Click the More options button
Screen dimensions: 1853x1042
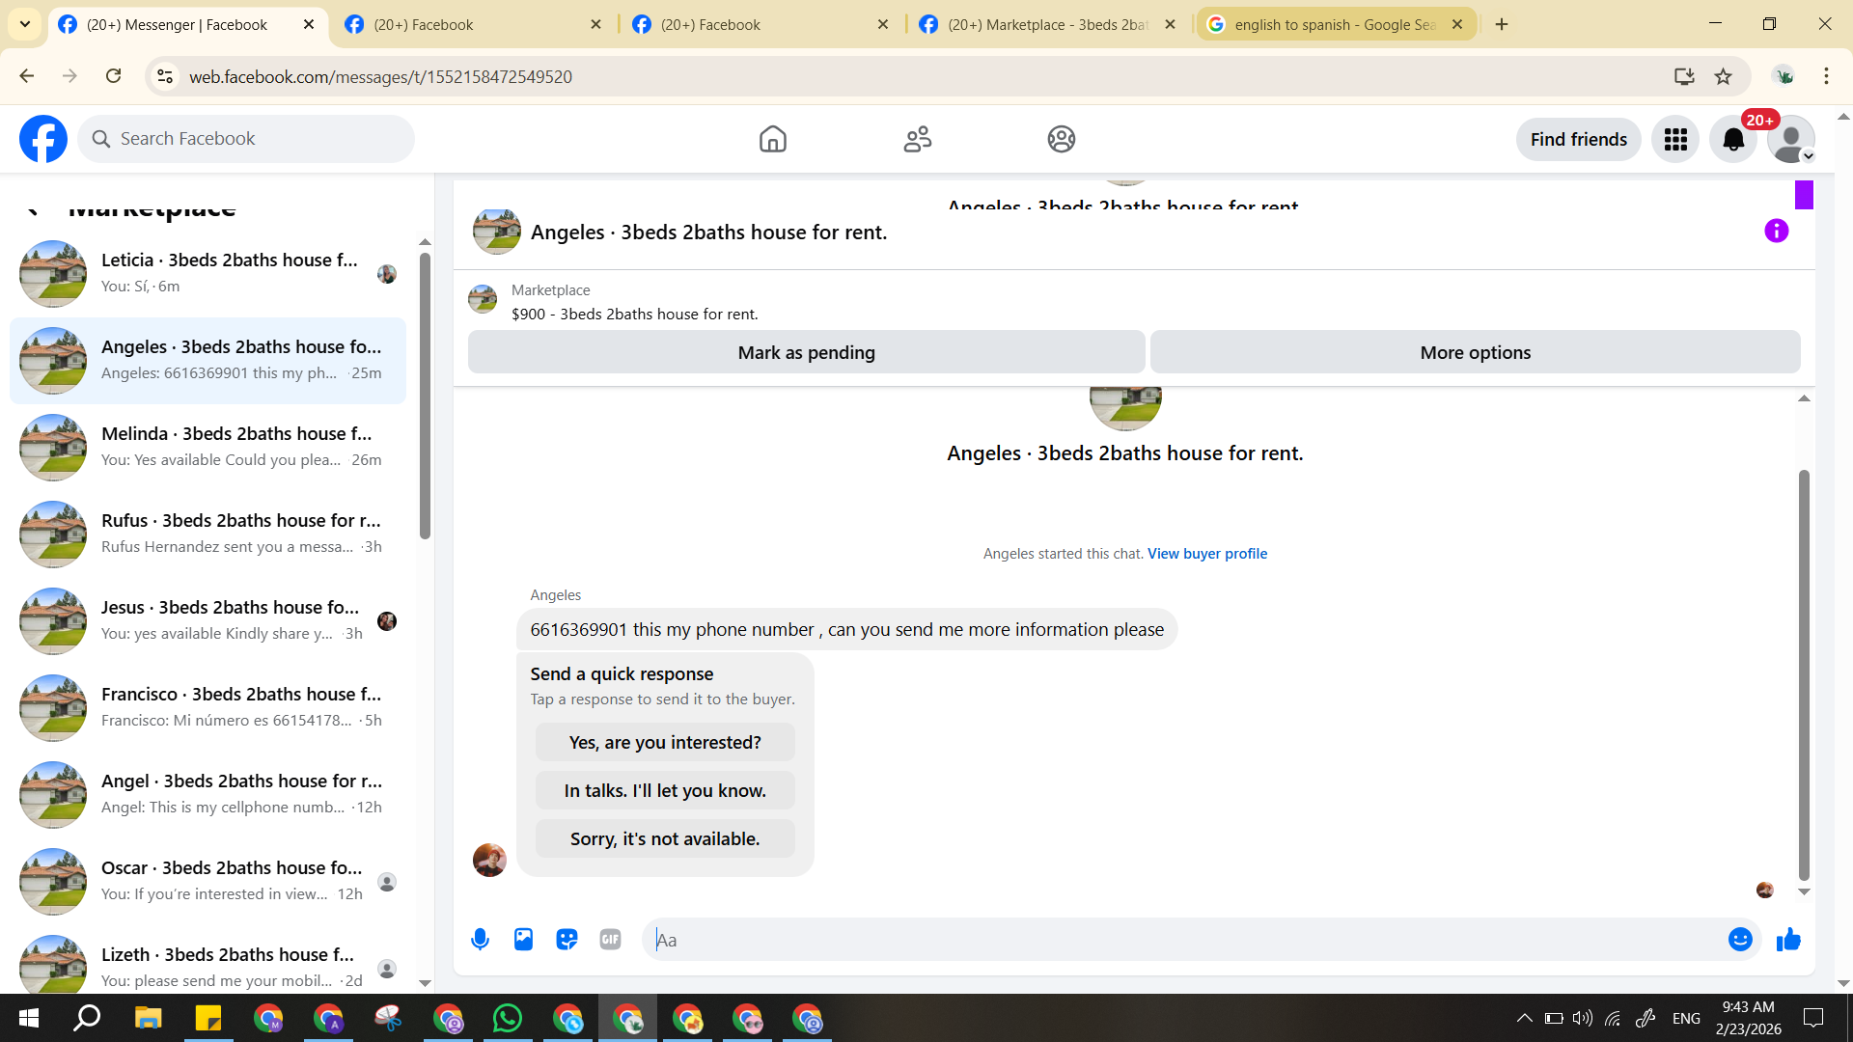(1475, 352)
